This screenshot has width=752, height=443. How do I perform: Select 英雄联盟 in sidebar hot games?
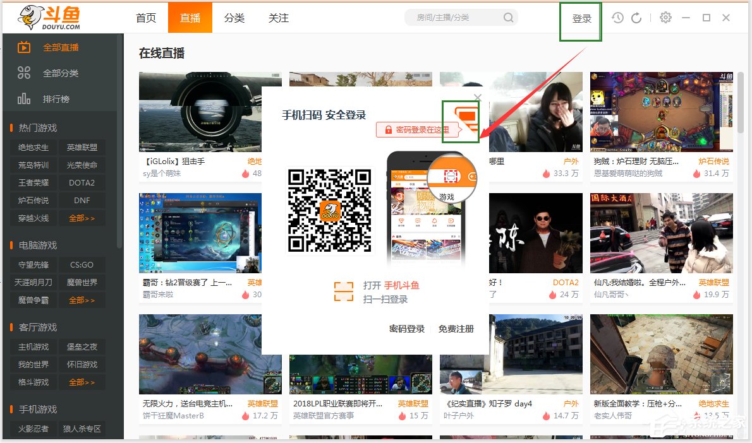coord(82,148)
